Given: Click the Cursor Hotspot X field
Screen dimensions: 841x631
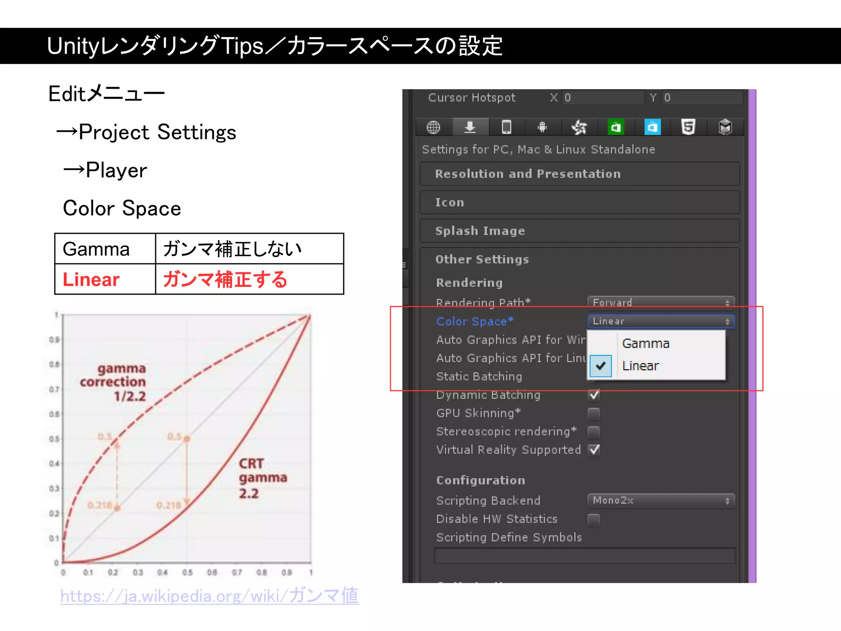Looking at the screenshot, I should tap(603, 98).
